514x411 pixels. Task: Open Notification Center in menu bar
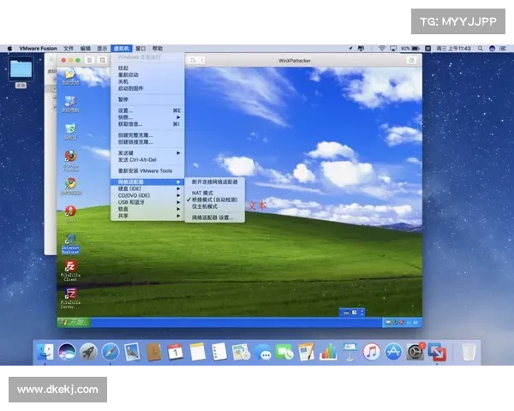(x=502, y=49)
